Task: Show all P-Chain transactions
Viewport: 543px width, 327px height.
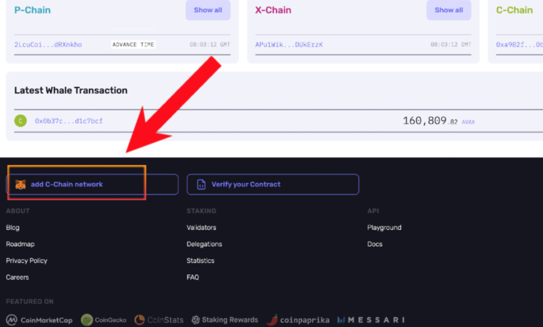Action: (x=208, y=10)
